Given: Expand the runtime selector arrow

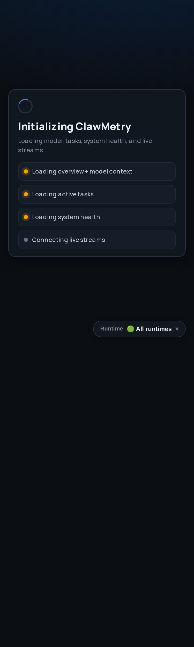Looking at the screenshot, I should click(177, 329).
